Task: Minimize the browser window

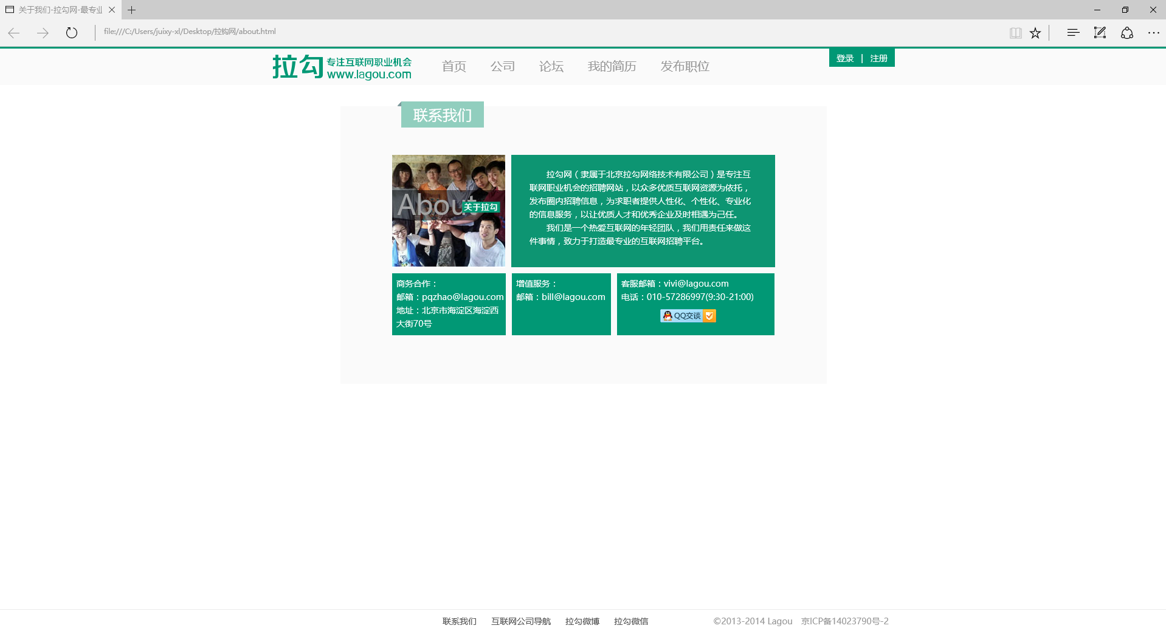Action: 1097,10
